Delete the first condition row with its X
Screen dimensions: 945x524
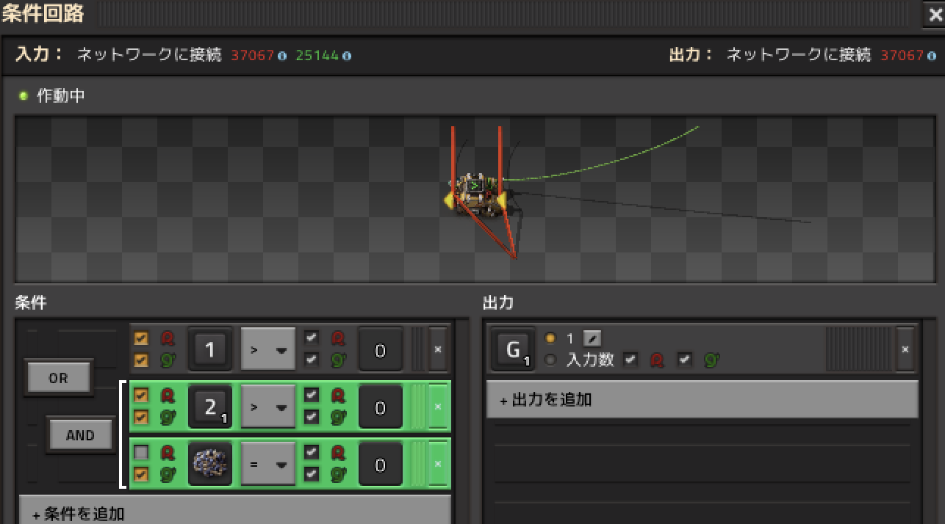click(438, 349)
